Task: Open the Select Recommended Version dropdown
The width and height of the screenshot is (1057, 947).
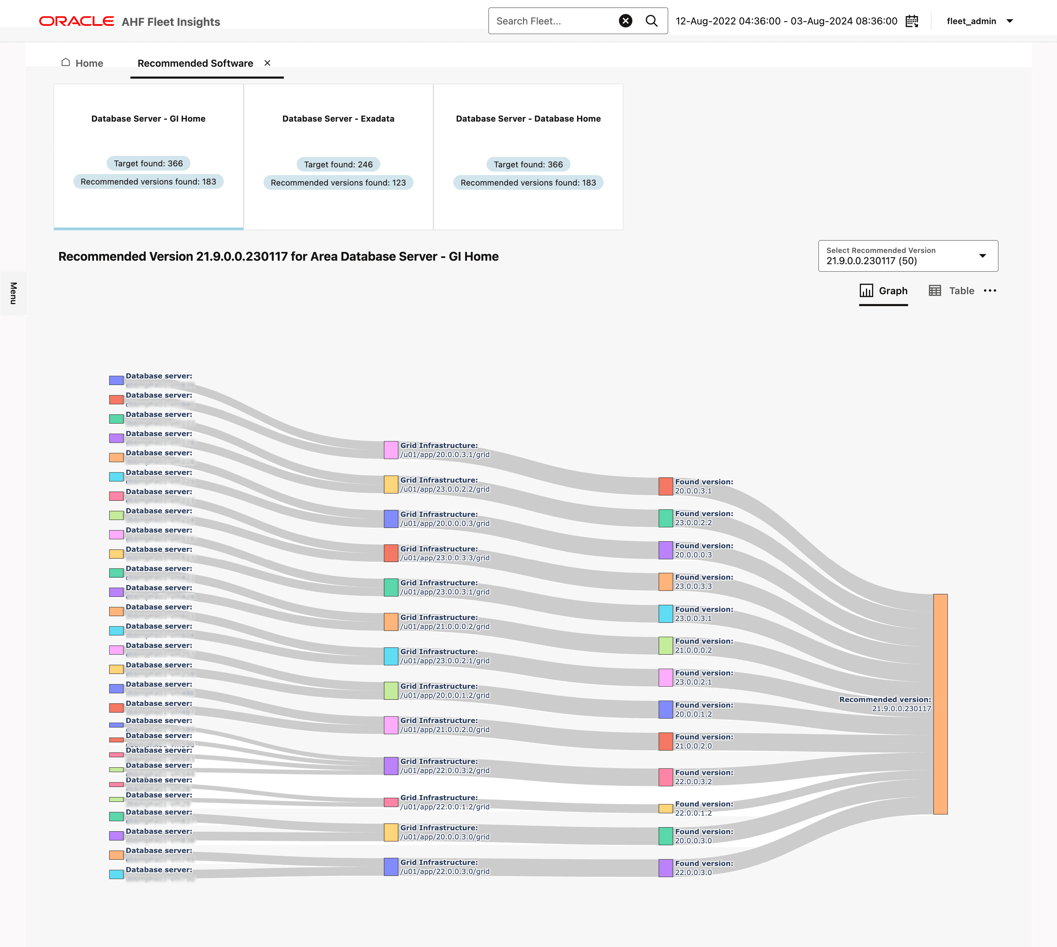Action: coord(908,256)
